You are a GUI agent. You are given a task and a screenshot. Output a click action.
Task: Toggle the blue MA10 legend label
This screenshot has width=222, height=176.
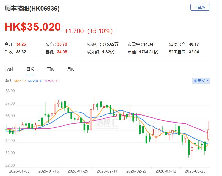(35, 81)
